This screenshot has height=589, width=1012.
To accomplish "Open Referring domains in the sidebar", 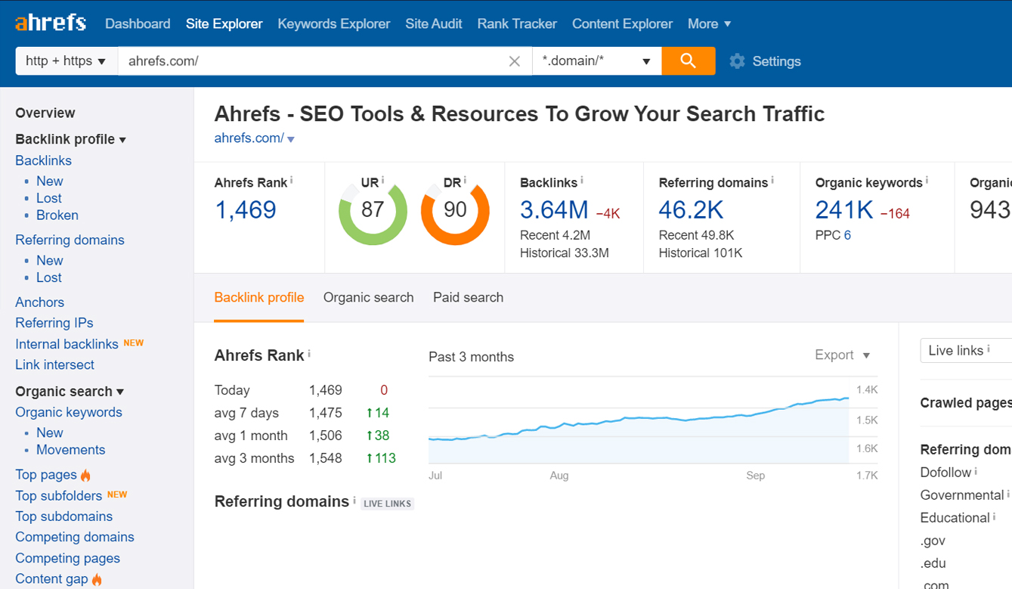I will tap(70, 240).
